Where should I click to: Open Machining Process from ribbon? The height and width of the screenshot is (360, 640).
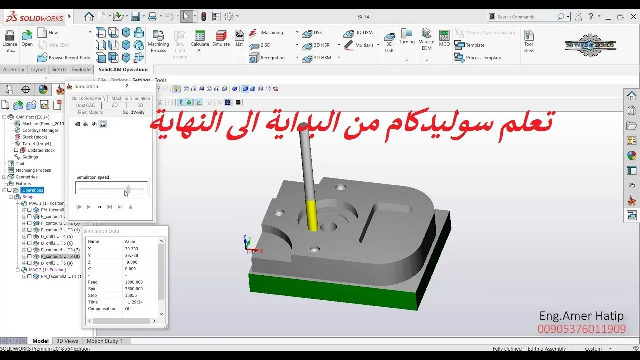[158, 41]
